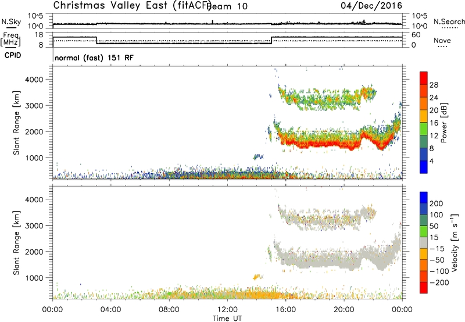Click the '-100' label on Velocity colorbar

pyautogui.click(x=439, y=271)
